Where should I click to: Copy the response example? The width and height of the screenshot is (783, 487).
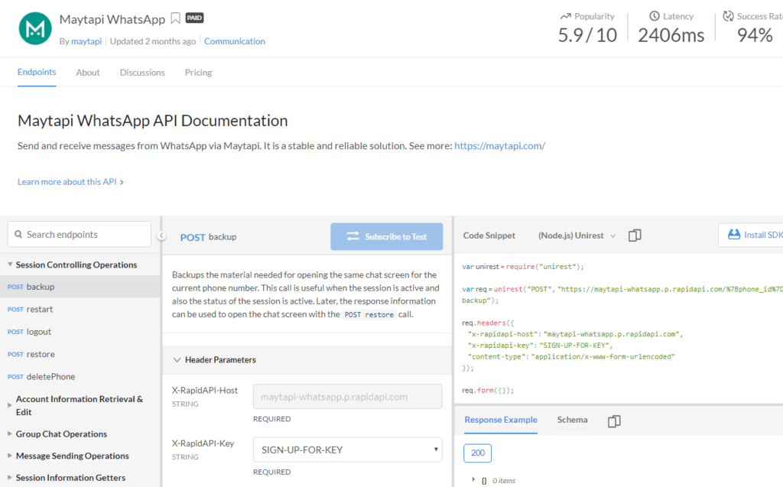click(x=614, y=421)
